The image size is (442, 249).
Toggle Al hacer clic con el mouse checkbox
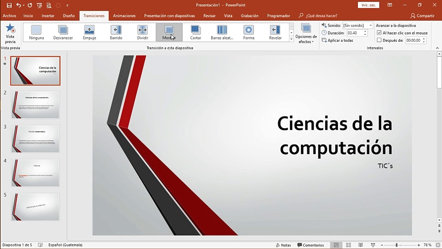pyautogui.click(x=379, y=33)
